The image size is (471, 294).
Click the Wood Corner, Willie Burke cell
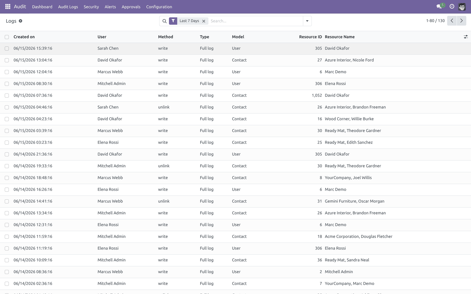[349, 119]
